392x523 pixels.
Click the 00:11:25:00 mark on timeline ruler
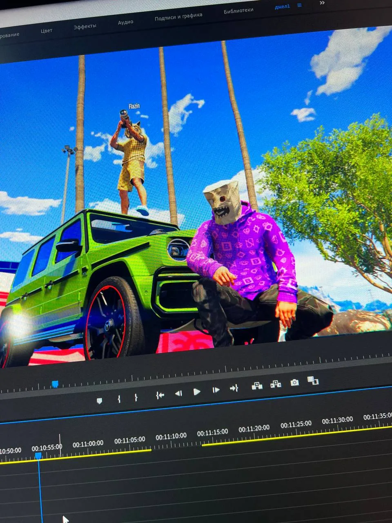(296, 425)
